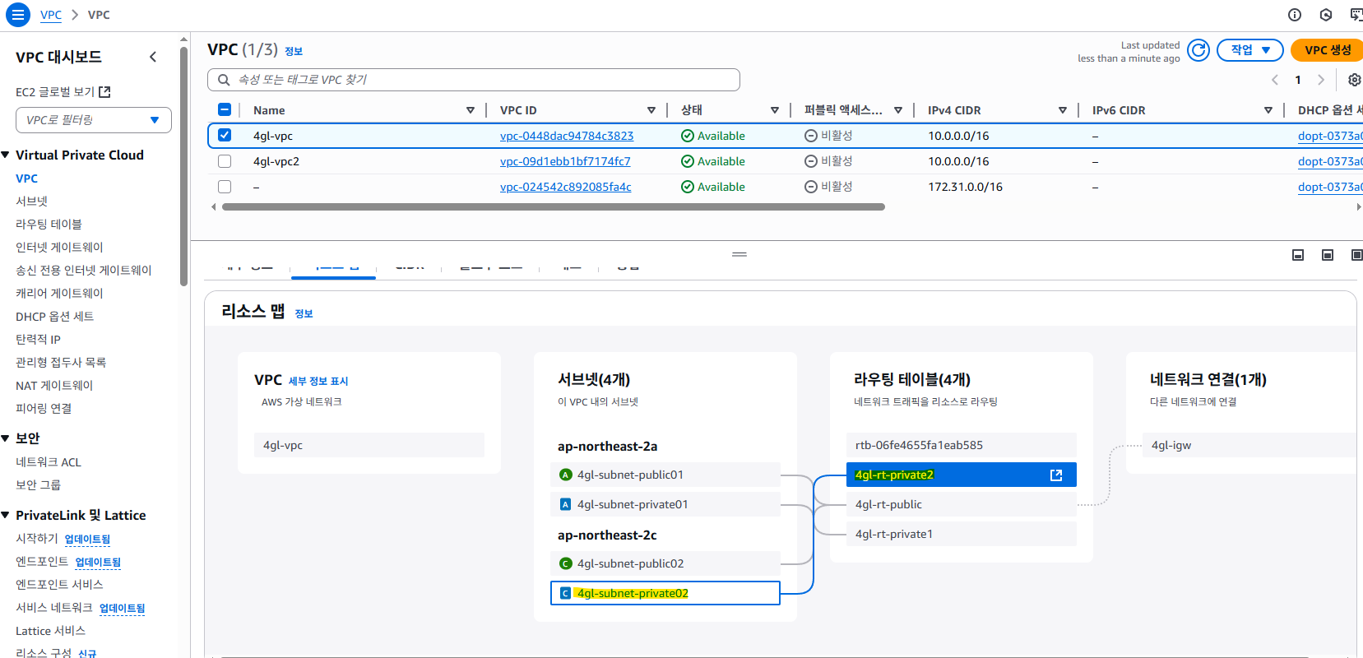Select 4gl-subnet-private02 in resource map
The width and height of the screenshot is (1363, 658).
(x=665, y=593)
